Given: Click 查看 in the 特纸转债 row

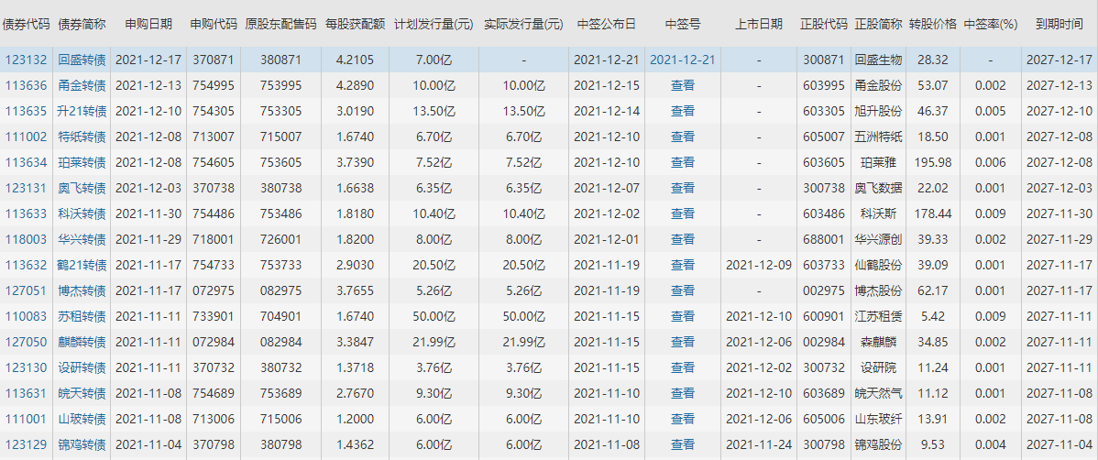Looking at the screenshot, I should (683, 137).
